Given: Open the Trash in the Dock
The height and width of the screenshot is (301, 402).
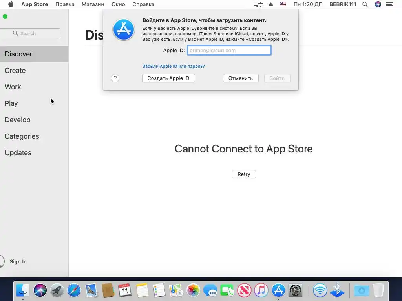Looking at the screenshot, I should (379, 290).
